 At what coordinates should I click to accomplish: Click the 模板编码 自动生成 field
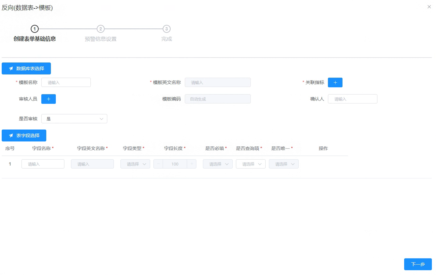[218, 99]
